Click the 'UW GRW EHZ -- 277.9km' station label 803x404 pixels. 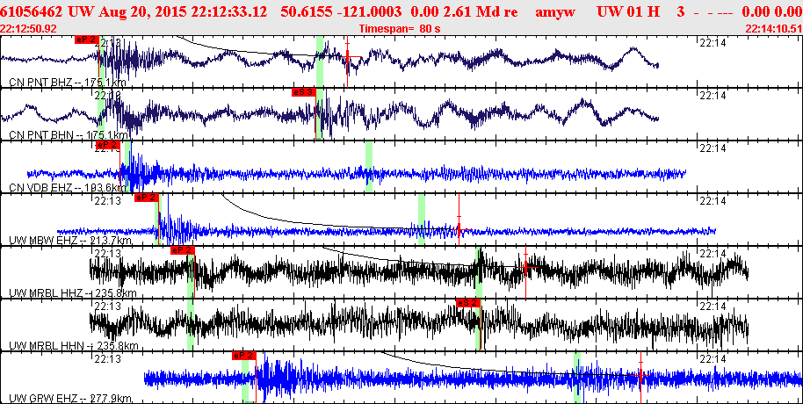point(70,399)
